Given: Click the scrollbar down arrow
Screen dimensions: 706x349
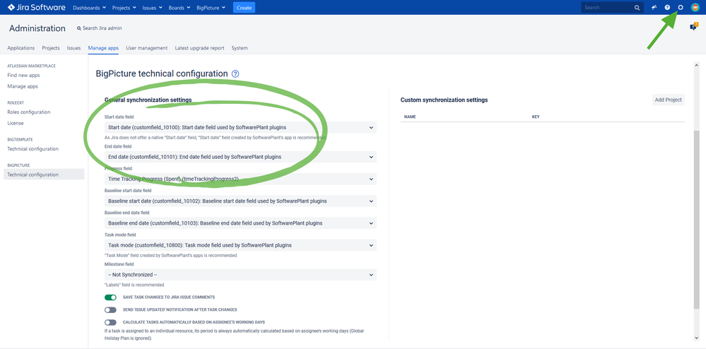Looking at the screenshot, I should tap(697, 338).
